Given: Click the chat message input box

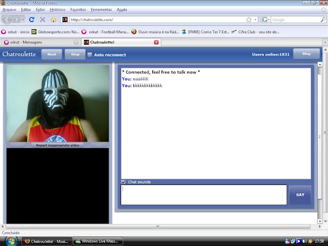Looking at the screenshot, I should pyautogui.click(x=204, y=195).
